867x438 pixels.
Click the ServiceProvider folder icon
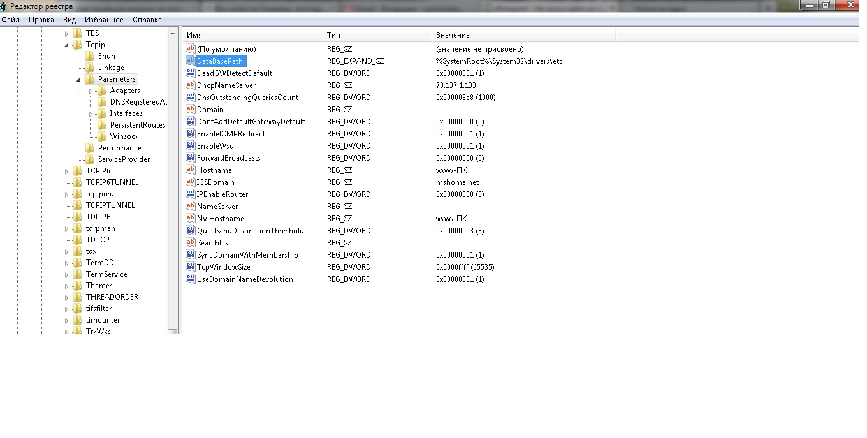[x=90, y=159]
